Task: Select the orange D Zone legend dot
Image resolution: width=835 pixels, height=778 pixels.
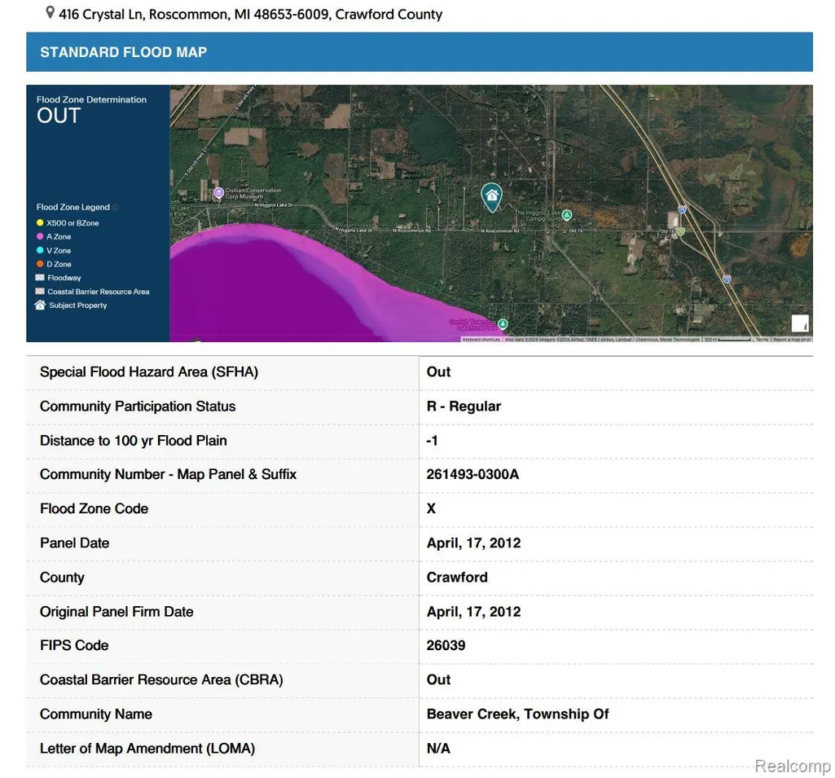Action: [x=40, y=264]
